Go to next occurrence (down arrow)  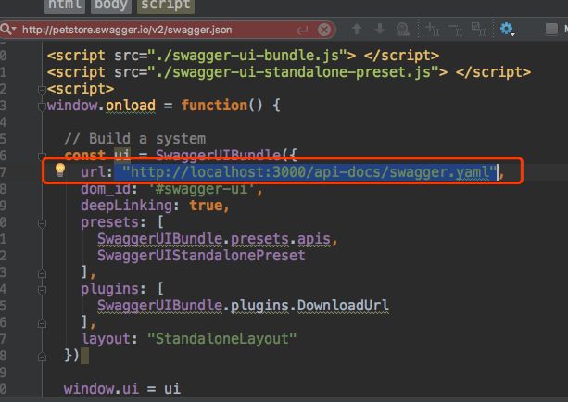tap(380, 29)
